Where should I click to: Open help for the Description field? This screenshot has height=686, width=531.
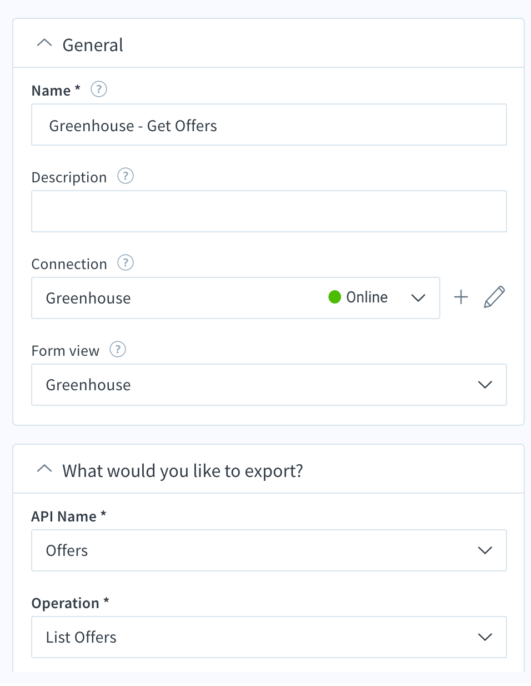pos(126,176)
